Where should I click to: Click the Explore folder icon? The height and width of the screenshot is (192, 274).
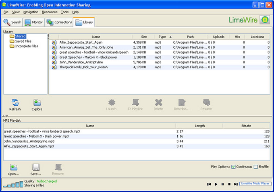tap(37, 102)
